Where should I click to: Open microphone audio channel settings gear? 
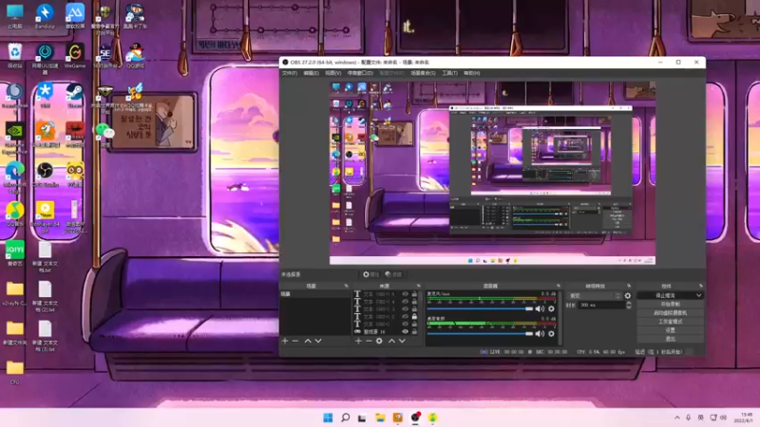[551, 309]
